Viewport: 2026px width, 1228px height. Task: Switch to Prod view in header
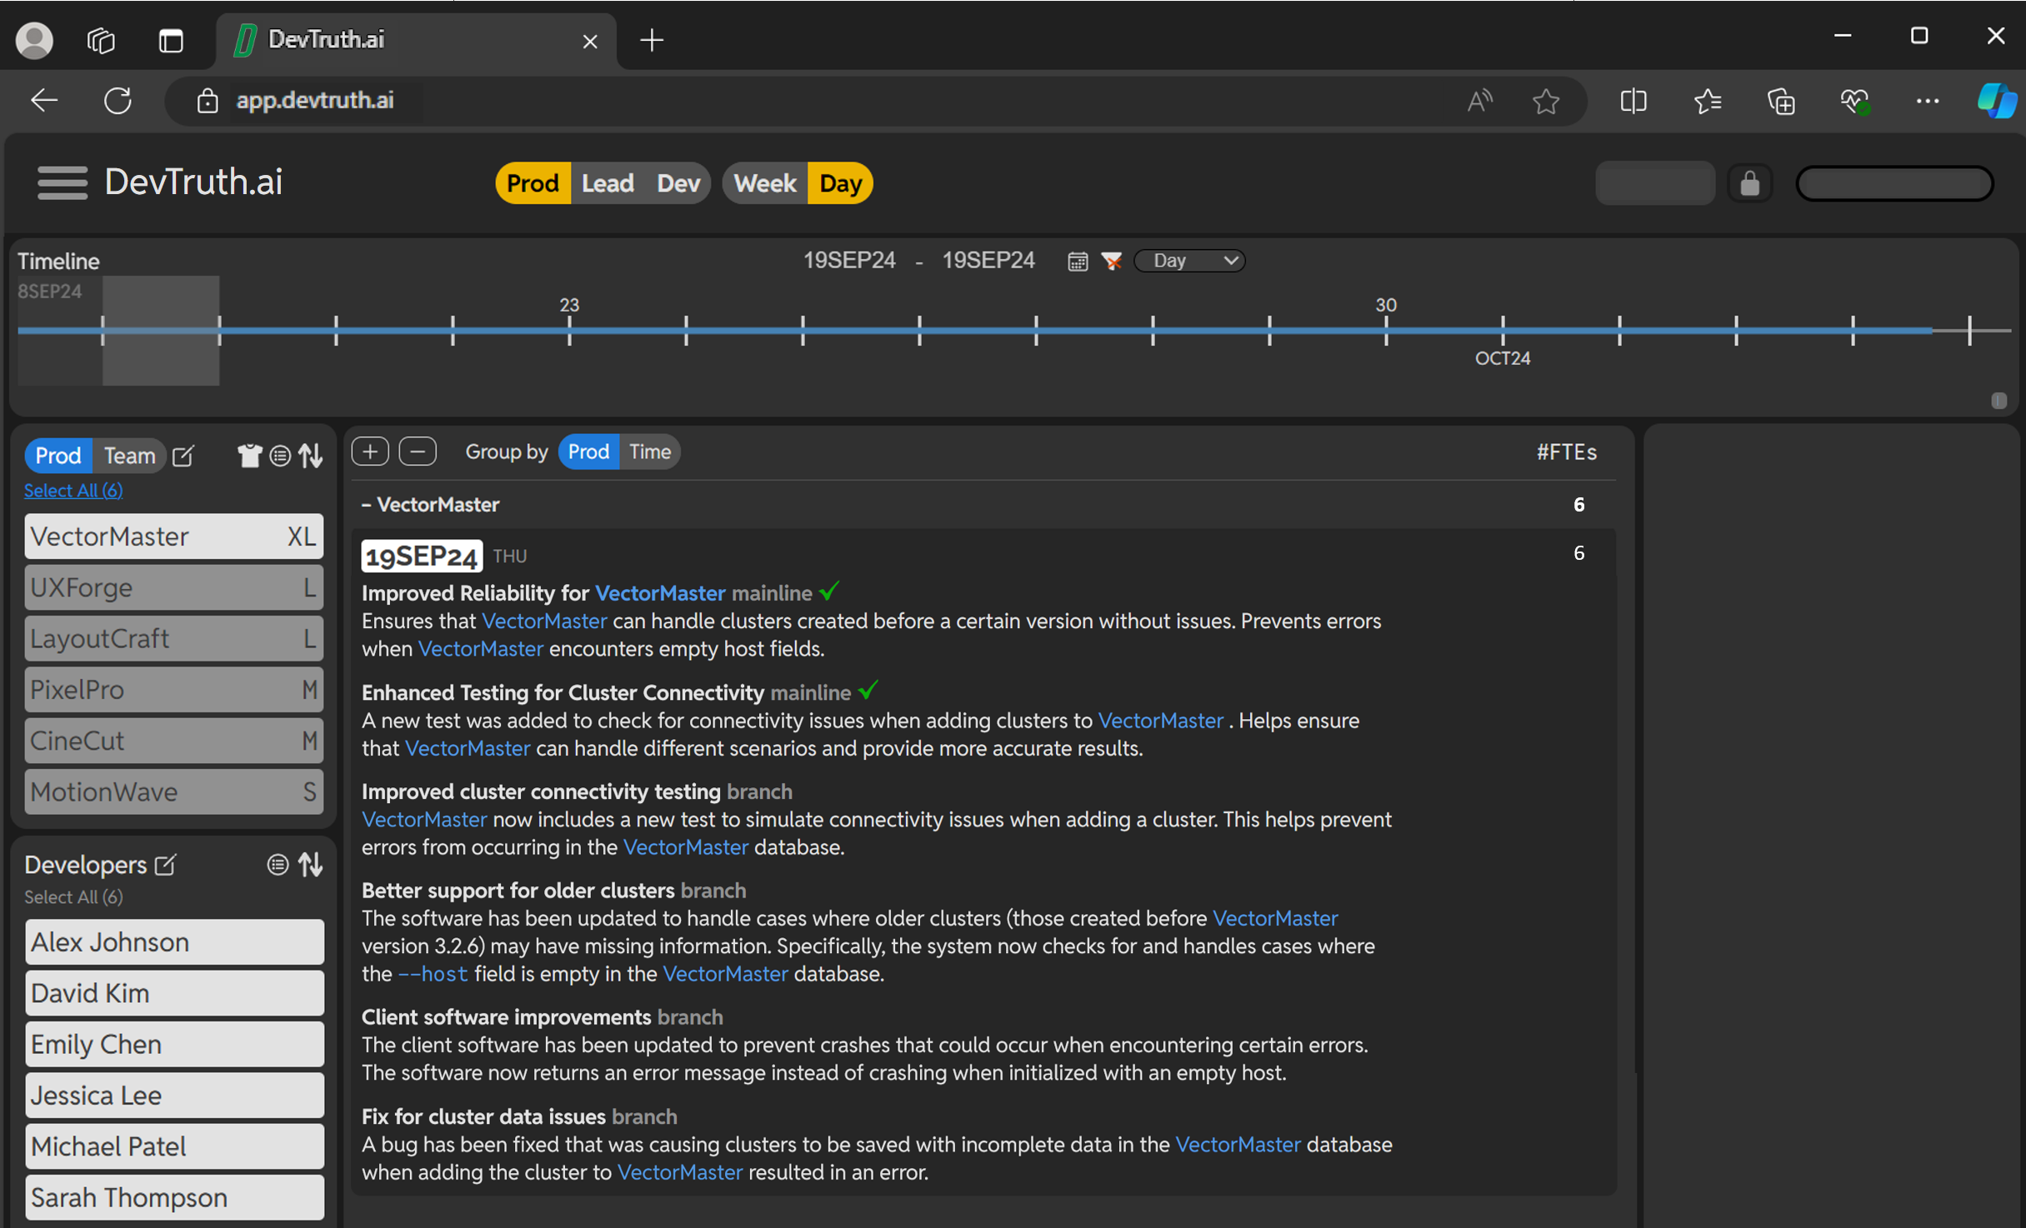(x=533, y=183)
